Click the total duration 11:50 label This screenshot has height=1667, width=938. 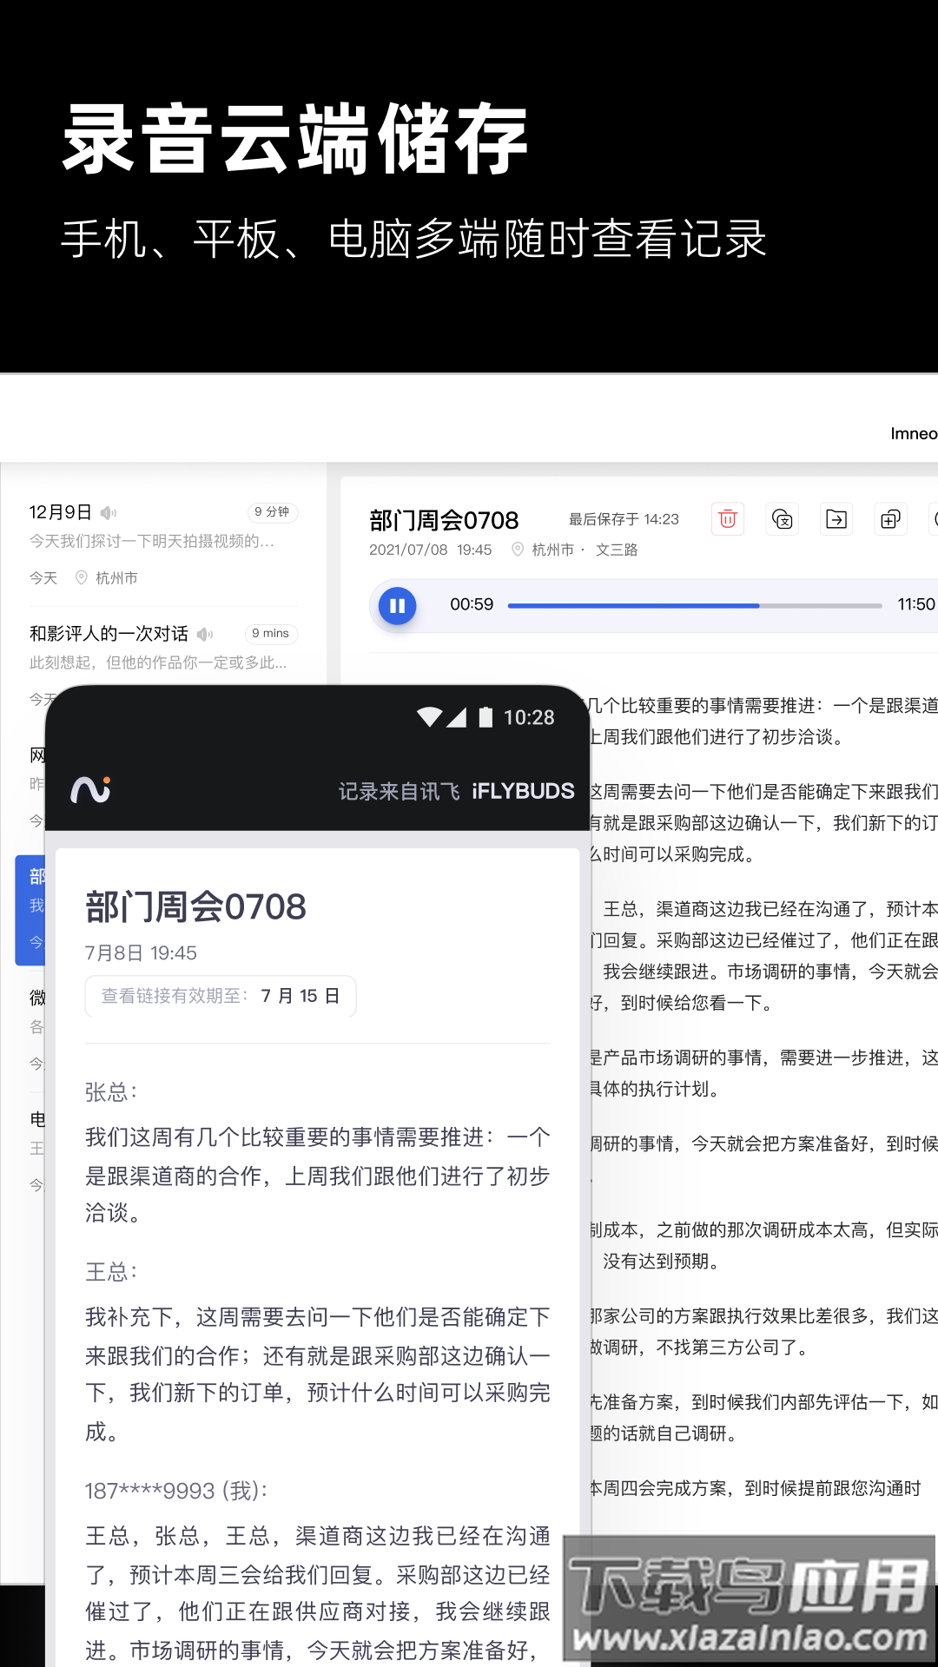click(916, 604)
